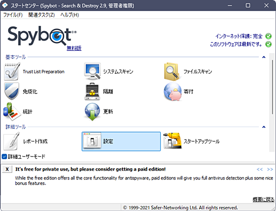
Task: Minimize the Spybot start center window
Action: click(x=230, y=6)
